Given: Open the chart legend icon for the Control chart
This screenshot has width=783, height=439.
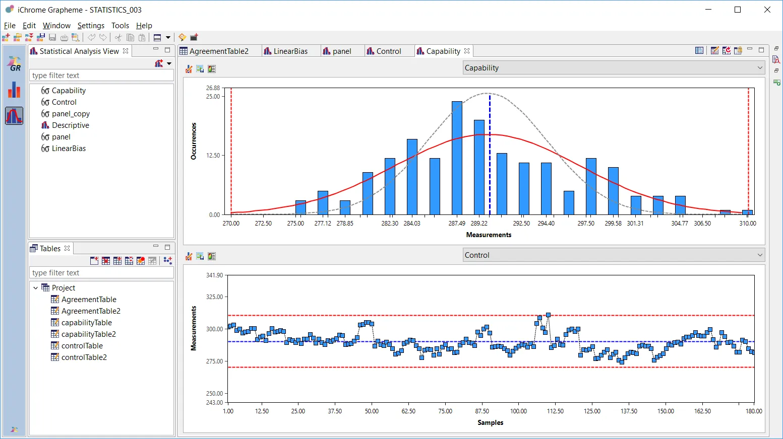Looking at the screenshot, I should tap(212, 256).
